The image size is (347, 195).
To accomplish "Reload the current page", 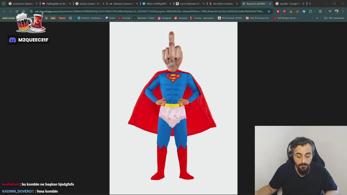I will (x=17, y=11).
